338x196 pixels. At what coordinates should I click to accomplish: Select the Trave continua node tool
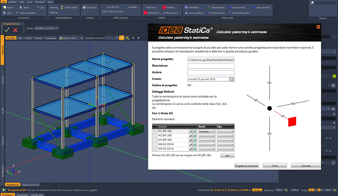click(x=186, y=13)
